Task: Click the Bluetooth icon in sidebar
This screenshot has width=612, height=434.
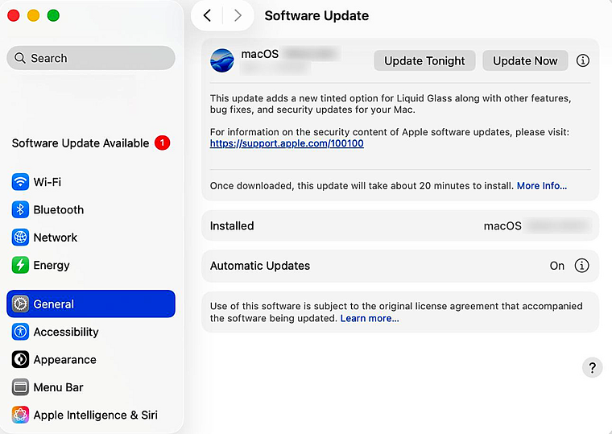Action: click(x=20, y=209)
